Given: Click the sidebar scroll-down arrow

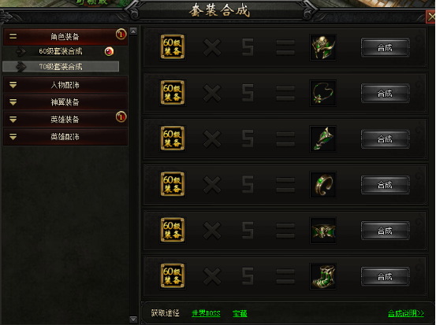Looking at the screenshot, I should [133, 319].
